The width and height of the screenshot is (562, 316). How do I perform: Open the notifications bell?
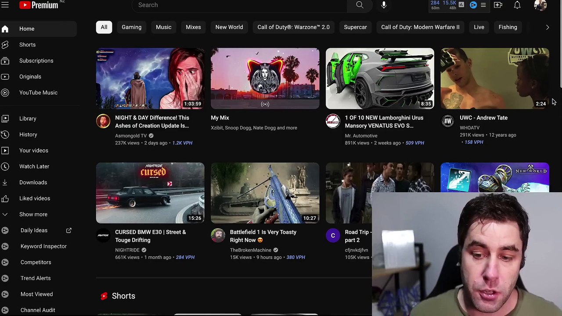[517, 5]
